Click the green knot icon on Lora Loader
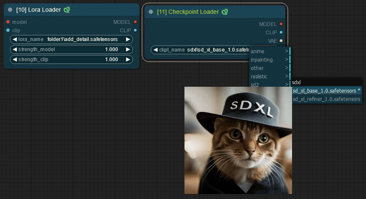The image size is (366, 199). coord(67,10)
